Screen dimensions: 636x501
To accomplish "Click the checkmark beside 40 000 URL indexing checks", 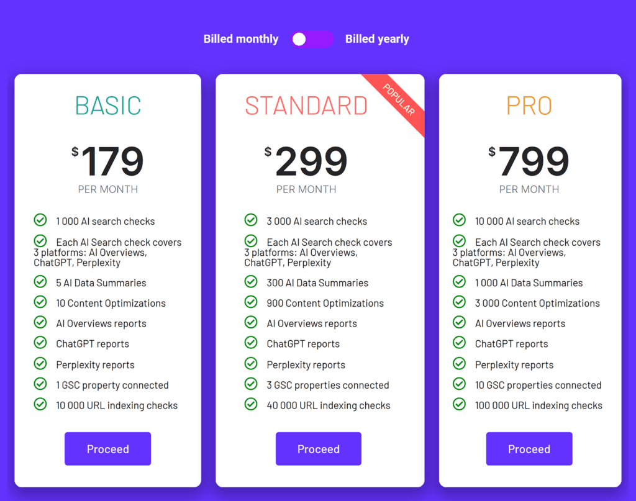I will click(x=251, y=405).
